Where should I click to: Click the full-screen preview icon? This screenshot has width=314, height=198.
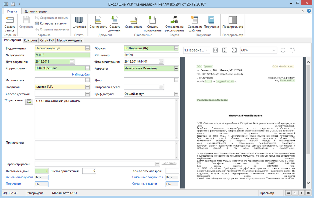[234, 50]
